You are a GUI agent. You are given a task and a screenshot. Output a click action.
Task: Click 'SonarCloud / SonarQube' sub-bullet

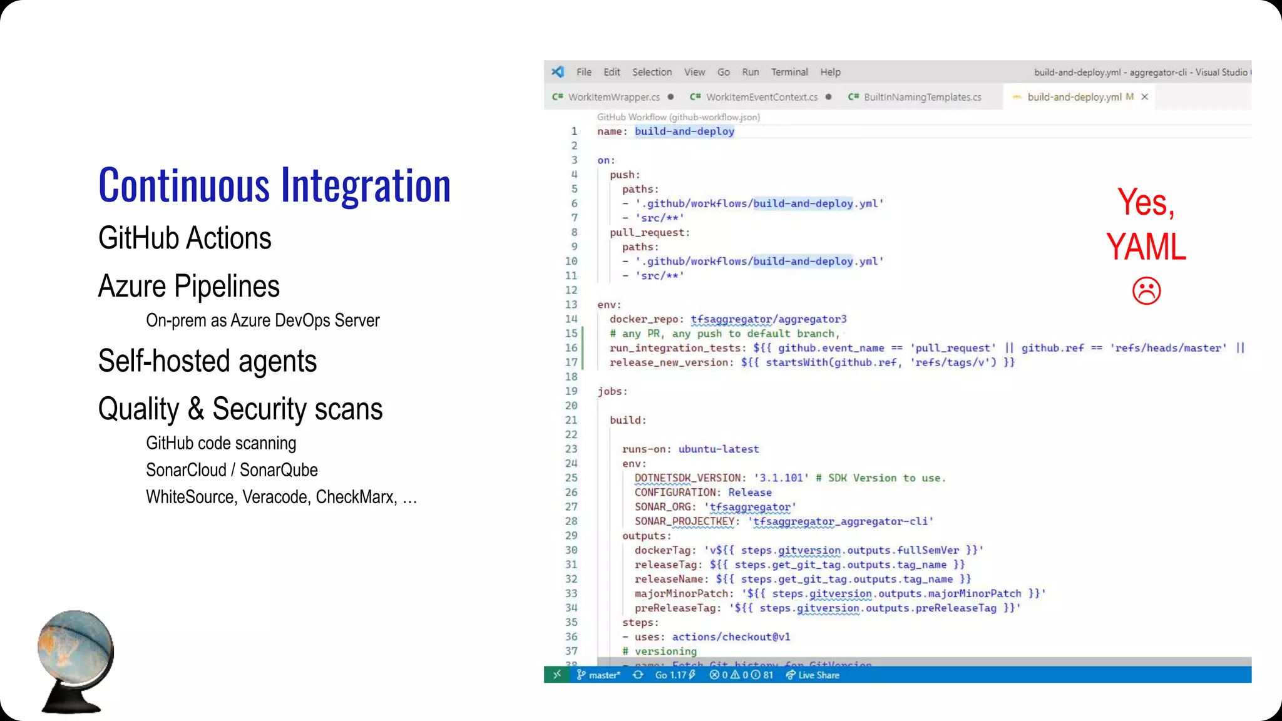point(232,470)
